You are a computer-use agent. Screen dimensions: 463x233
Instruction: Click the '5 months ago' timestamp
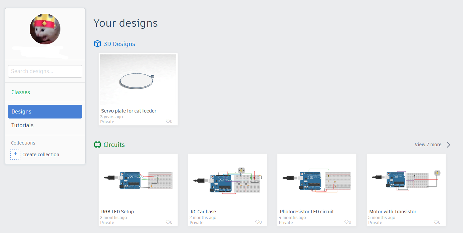[382, 218]
